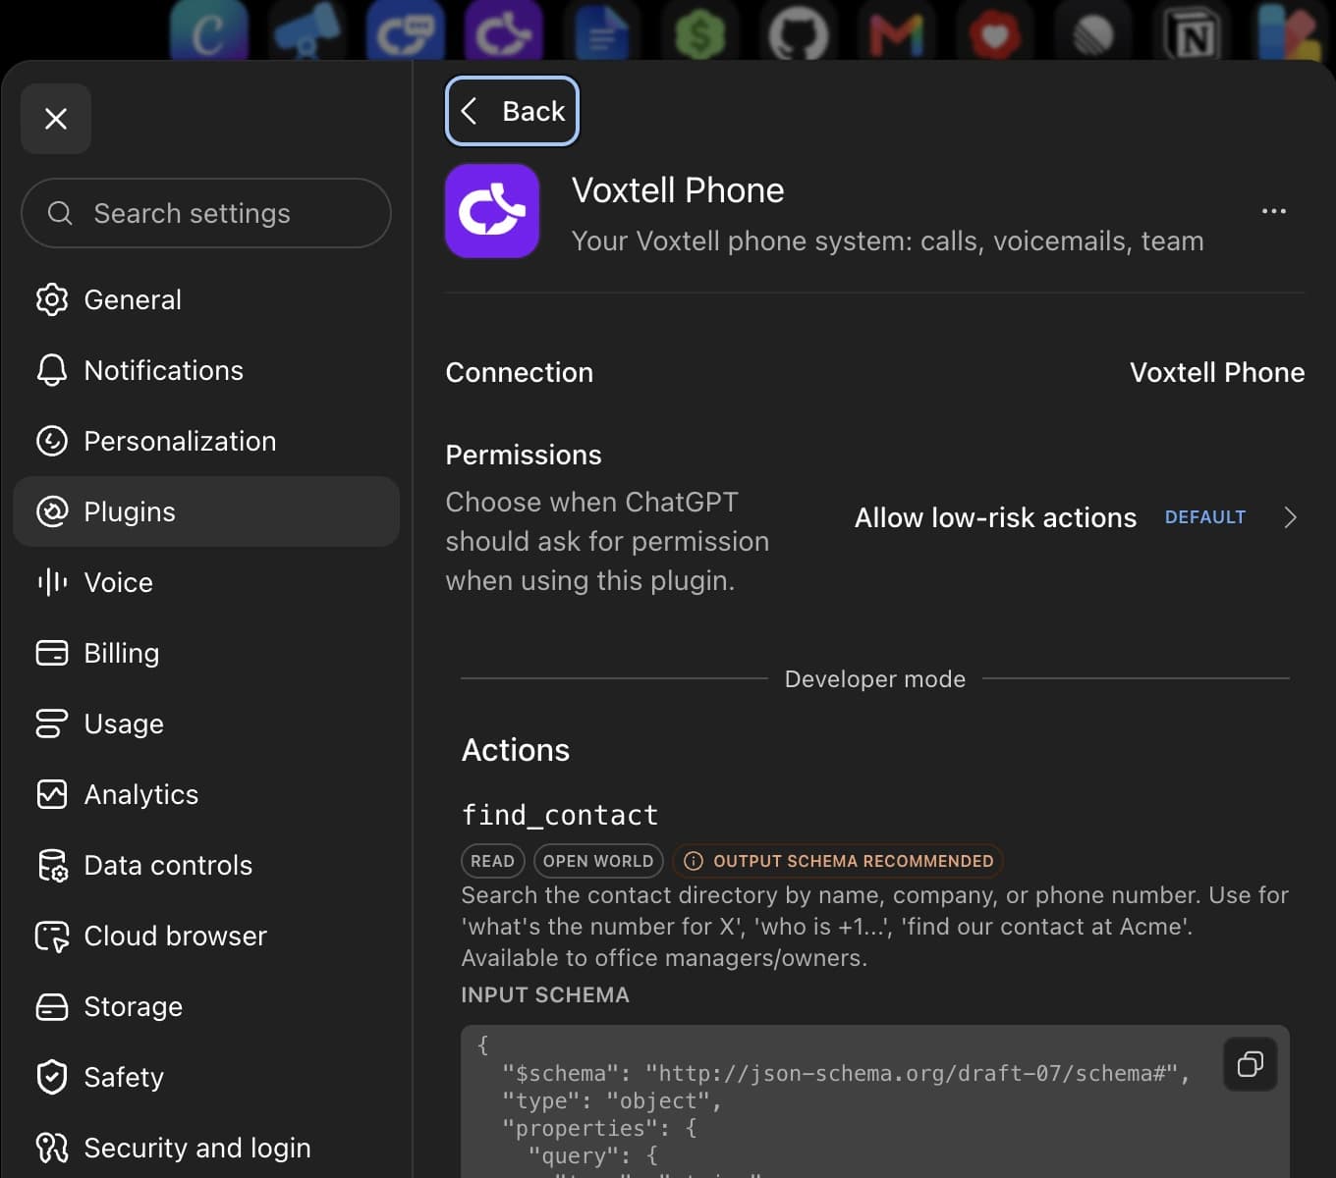1336x1178 pixels.
Task: Open the red heart app icon in the dock
Action: pyautogui.click(x=995, y=32)
